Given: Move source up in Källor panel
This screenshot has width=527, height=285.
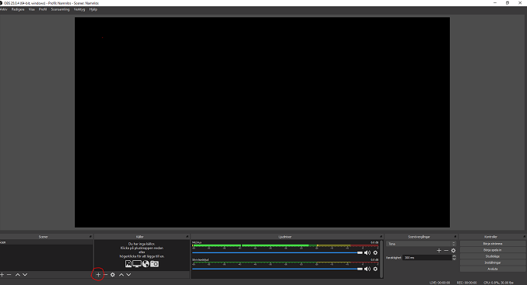Looking at the screenshot, I should tap(121, 275).
